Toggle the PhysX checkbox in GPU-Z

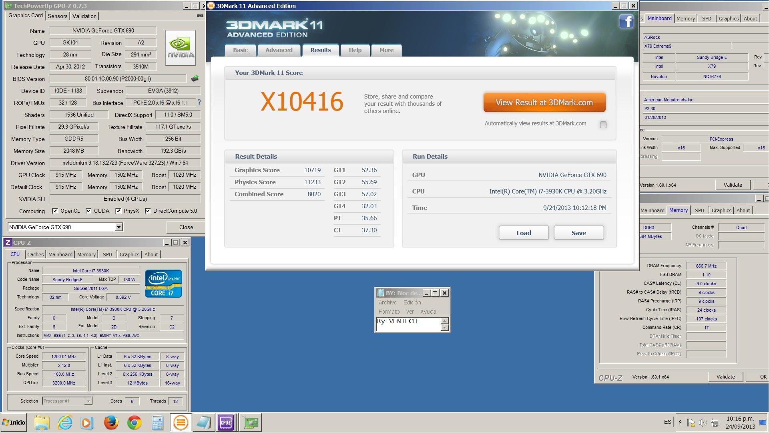118,211
